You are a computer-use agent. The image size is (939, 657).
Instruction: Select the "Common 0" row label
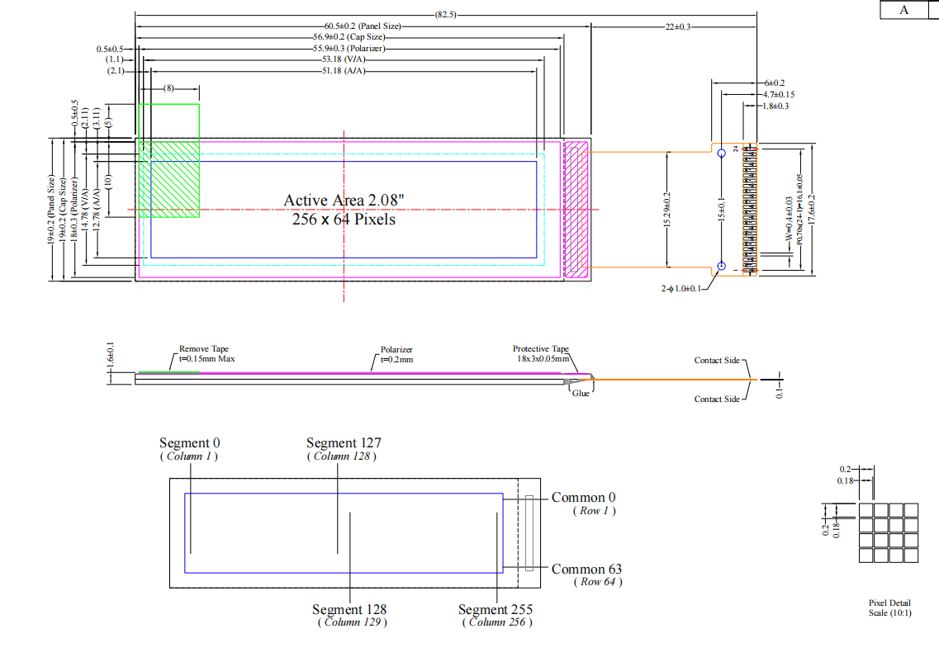pos(583,497)
